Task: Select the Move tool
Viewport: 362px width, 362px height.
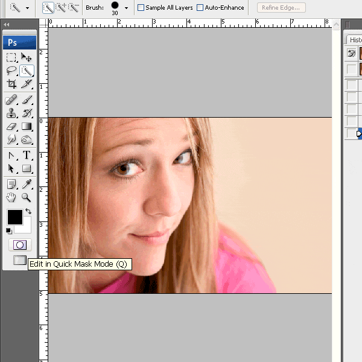Action: point(27,57)
